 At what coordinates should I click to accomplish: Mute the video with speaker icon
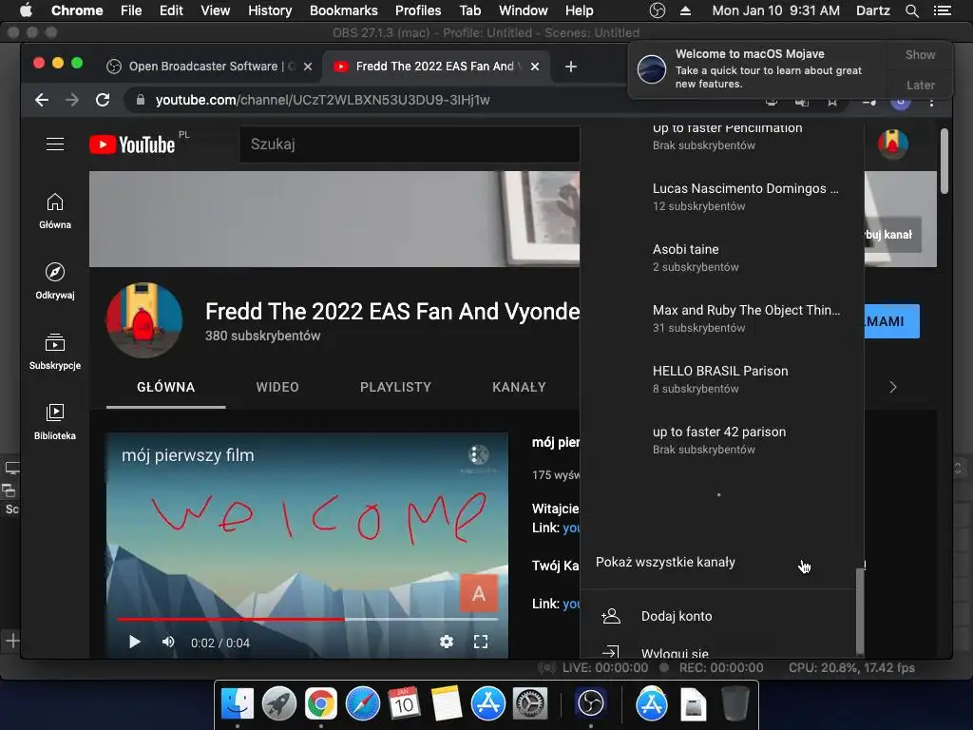point(167,642)
